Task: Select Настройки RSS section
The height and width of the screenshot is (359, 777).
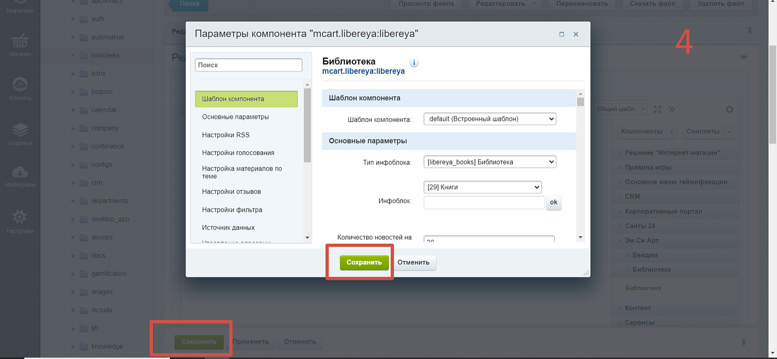Action: pyautogui.click(x=226, y=135)
